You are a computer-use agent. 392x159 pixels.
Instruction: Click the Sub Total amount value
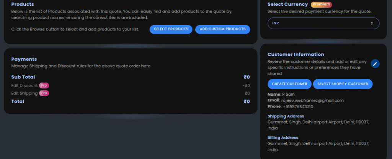point(247,77)
